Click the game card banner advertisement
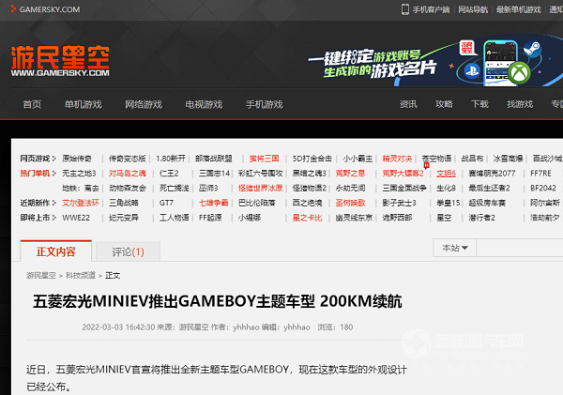 click(x=435, y=61)
